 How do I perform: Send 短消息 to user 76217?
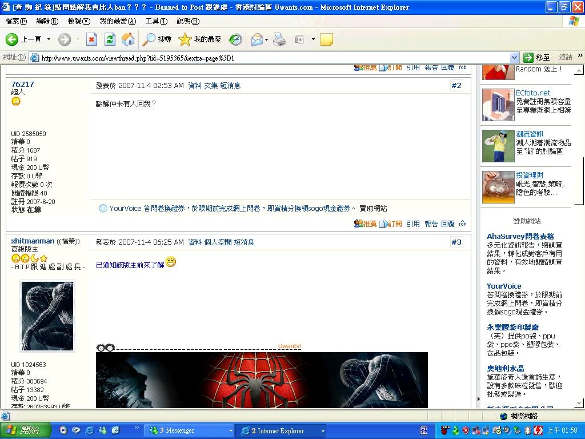coord(230,86)
